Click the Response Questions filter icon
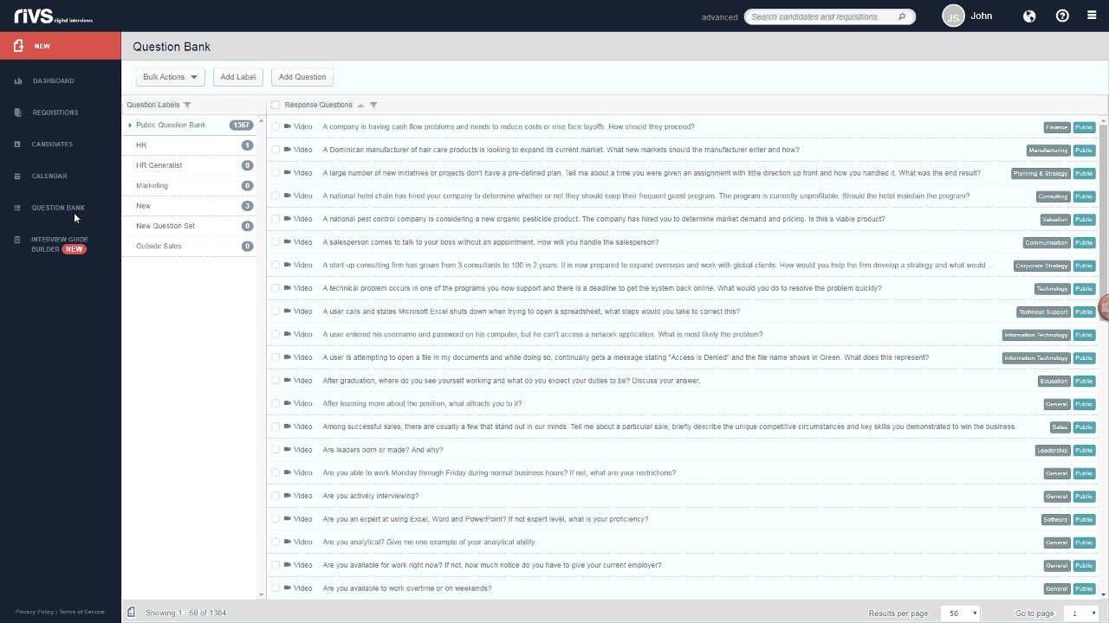 [x=373, y=105]
